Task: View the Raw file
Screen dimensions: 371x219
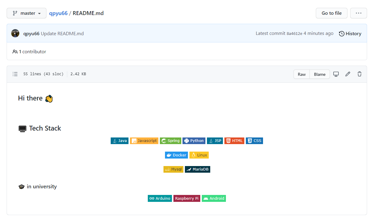Action: [302, 74]
